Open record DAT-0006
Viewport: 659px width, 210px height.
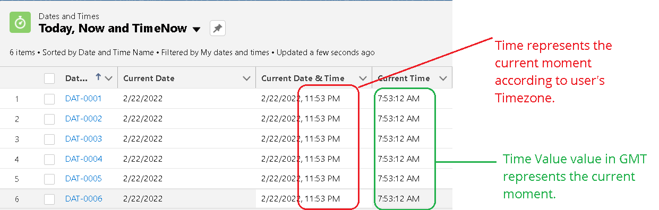83,199
